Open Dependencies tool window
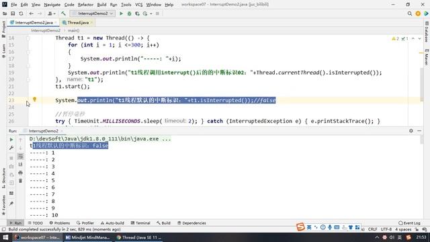Viewport: 430px width, 242px height. [x=191, y=223]
